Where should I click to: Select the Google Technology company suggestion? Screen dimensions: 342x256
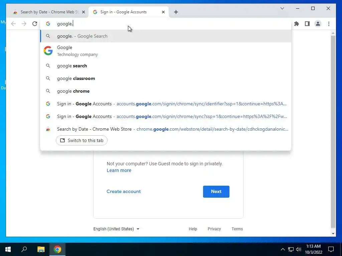coord(166,51)
